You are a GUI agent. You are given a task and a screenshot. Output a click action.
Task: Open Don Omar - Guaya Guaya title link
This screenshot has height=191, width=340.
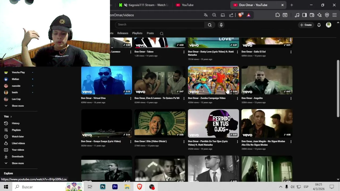pos(101,141)
